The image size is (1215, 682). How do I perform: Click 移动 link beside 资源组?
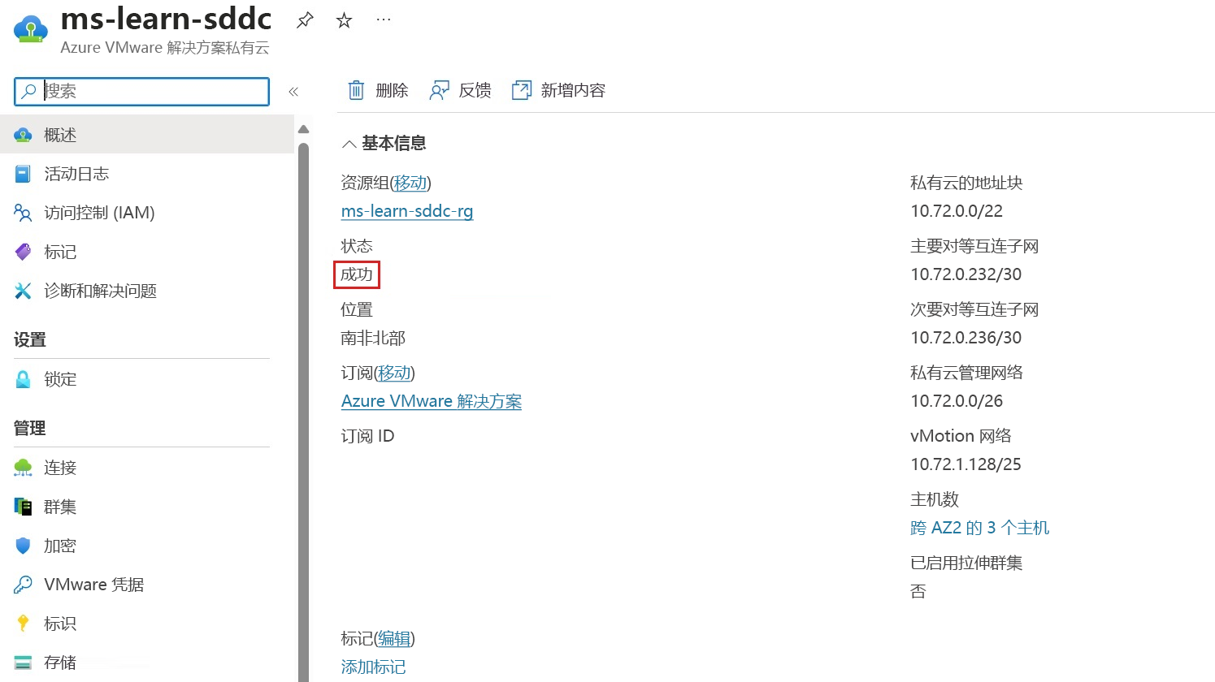[x=410, y=183]
